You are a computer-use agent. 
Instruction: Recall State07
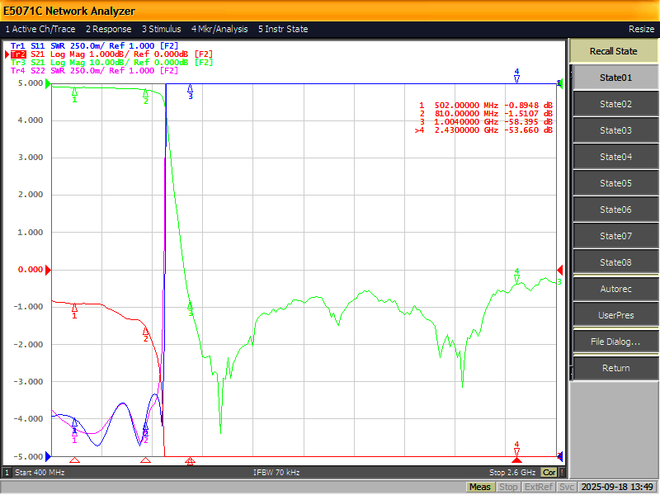615,236
